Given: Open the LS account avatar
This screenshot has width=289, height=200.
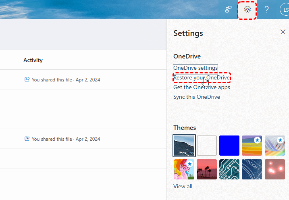Looking at the screenshot, I should (x=285, y=10).
